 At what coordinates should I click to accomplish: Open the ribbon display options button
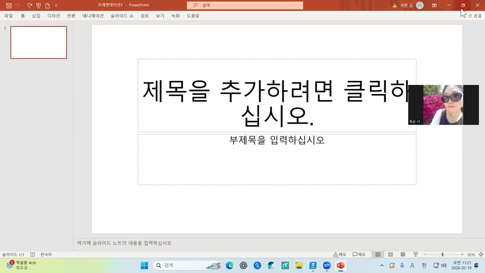tap(434, 5)
